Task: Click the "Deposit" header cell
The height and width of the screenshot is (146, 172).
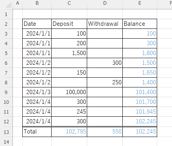Action: click(69, 24)
